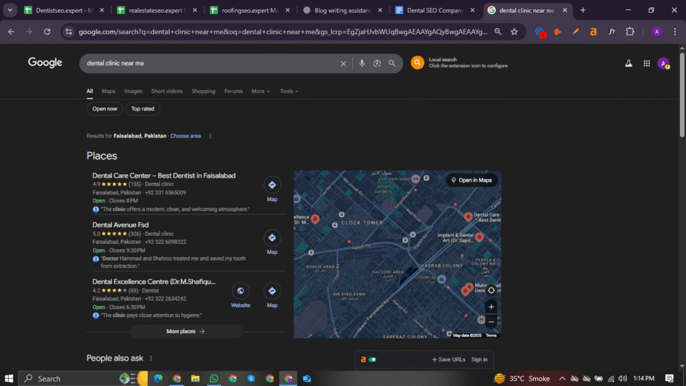This screenshot has width=686, height=386.
Task: Click inside the Google search input field
Action: point(208,64)
